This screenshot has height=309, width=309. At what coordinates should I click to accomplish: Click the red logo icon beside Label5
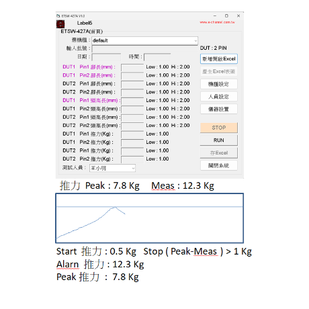60,24
